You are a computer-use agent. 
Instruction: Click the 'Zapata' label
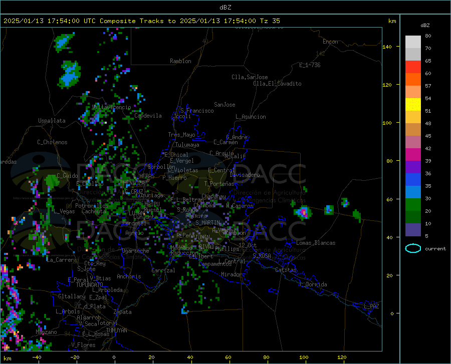tap(123, 312)
